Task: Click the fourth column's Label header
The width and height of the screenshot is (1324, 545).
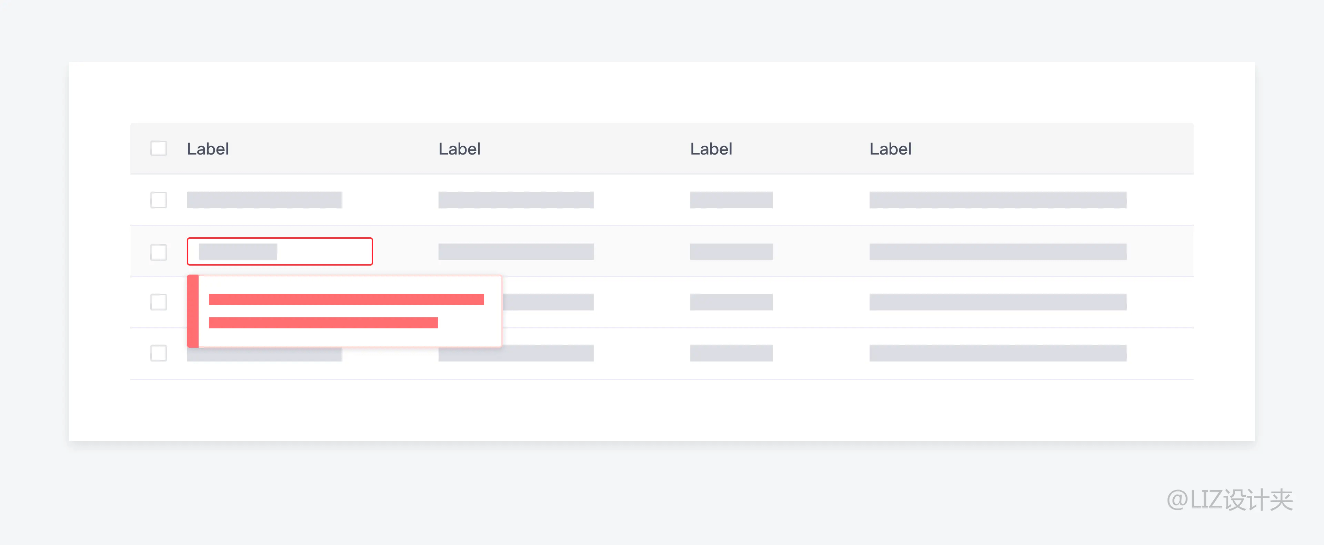Action: [890, 149]
